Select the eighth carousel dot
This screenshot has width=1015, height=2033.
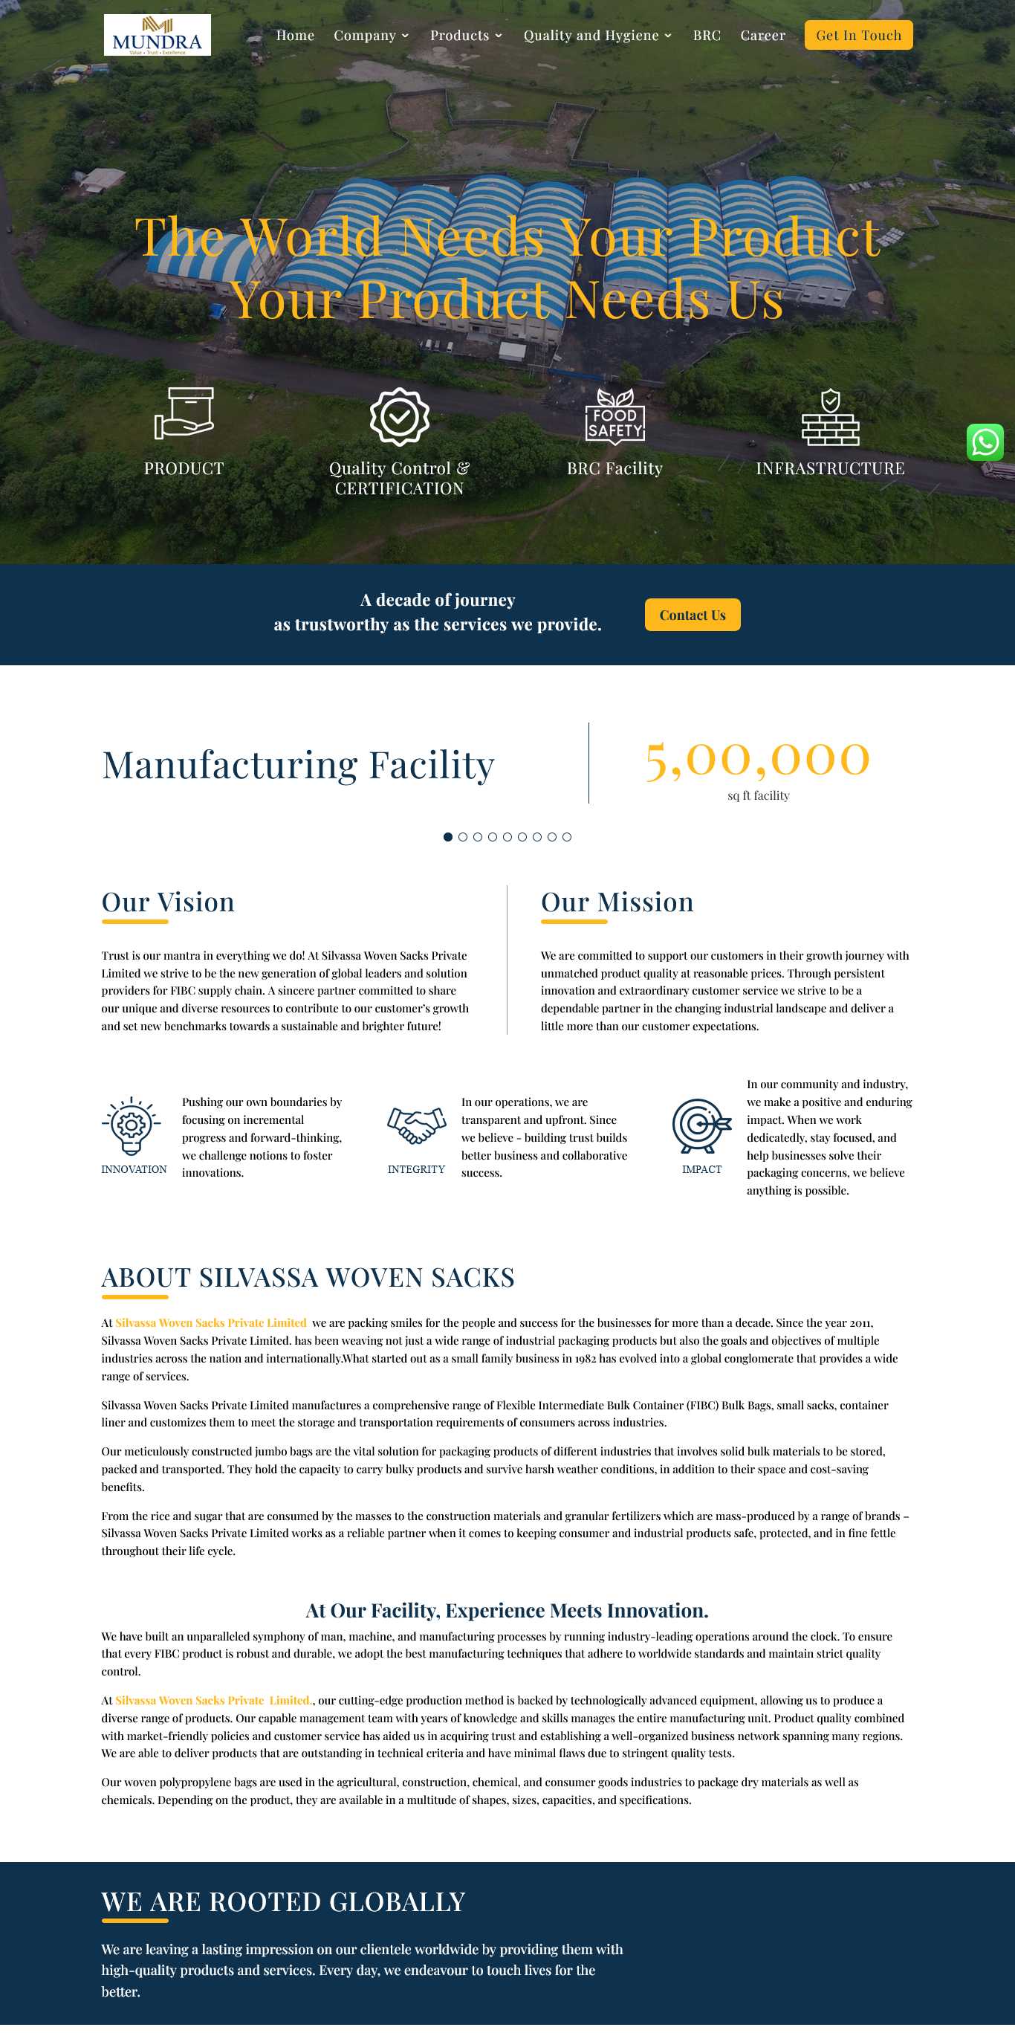pyautogui.click(x=552, y=836)
